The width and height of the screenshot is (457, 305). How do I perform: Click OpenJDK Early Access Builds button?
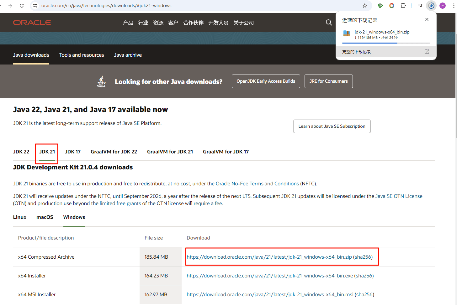(266, 81)
